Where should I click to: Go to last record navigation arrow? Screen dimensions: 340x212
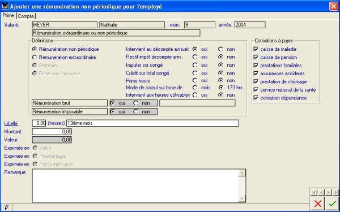coord(335,192)
